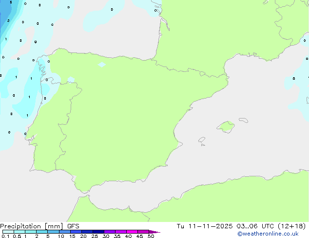Click the above-50 mm legend arrow tip
Screen dimensions: 309x238
(154, 232)
